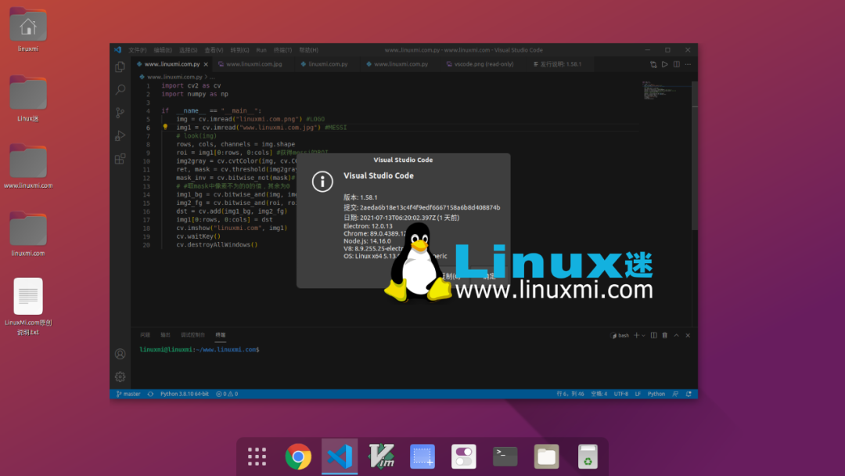Open launch profile dropdown next to plus
Screen dimensions: 845x476
pyautogui.click(x=643, y=335)
